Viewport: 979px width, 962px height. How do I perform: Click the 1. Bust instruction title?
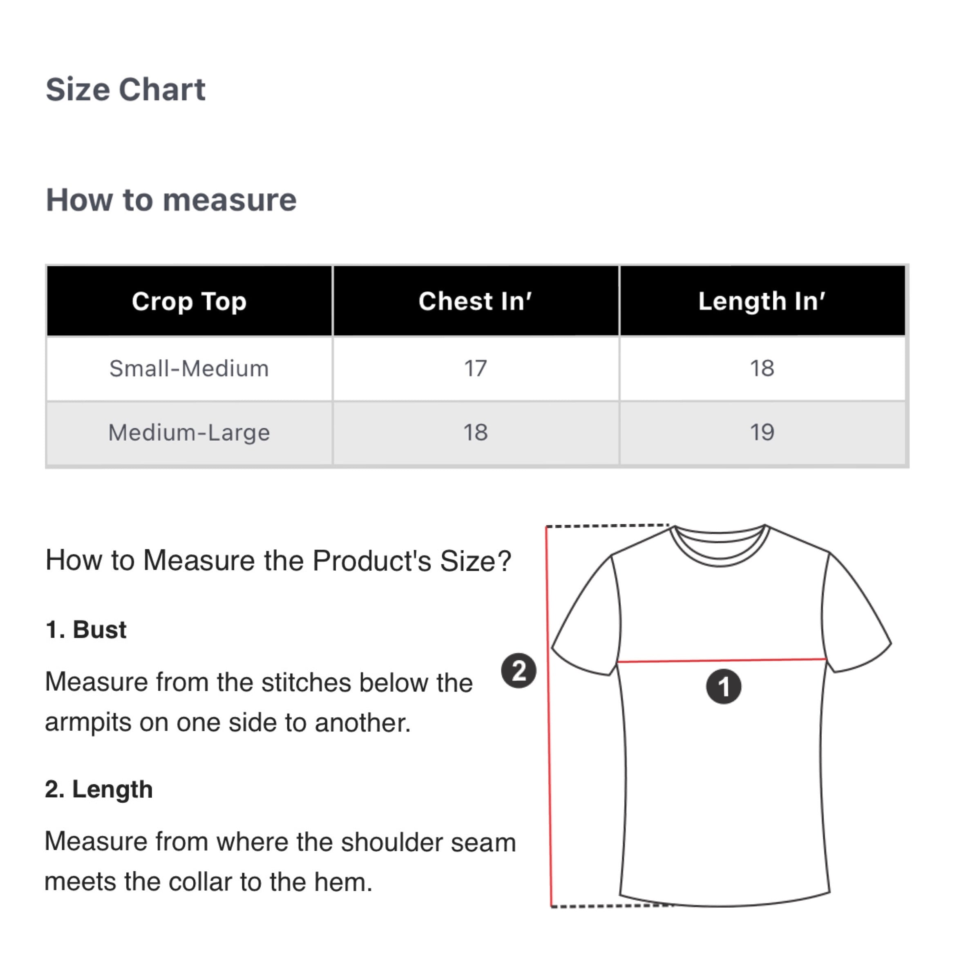click(x=85, y=629)
